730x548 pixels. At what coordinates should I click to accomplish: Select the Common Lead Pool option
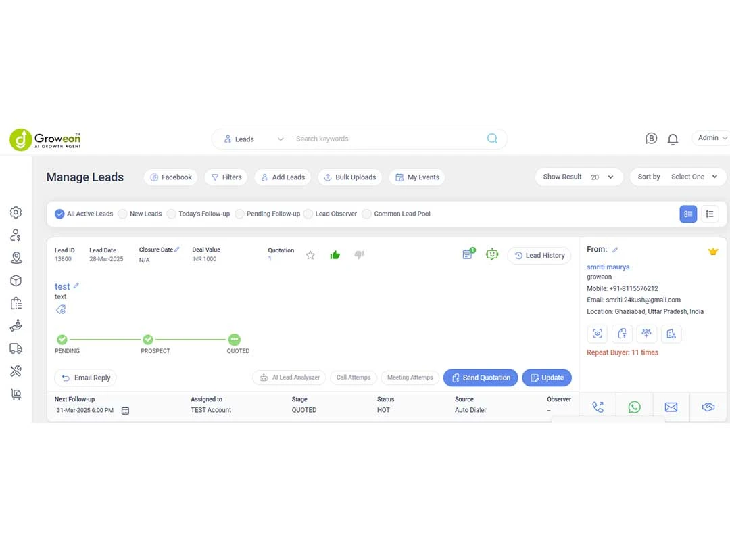(x=367, y=214)
